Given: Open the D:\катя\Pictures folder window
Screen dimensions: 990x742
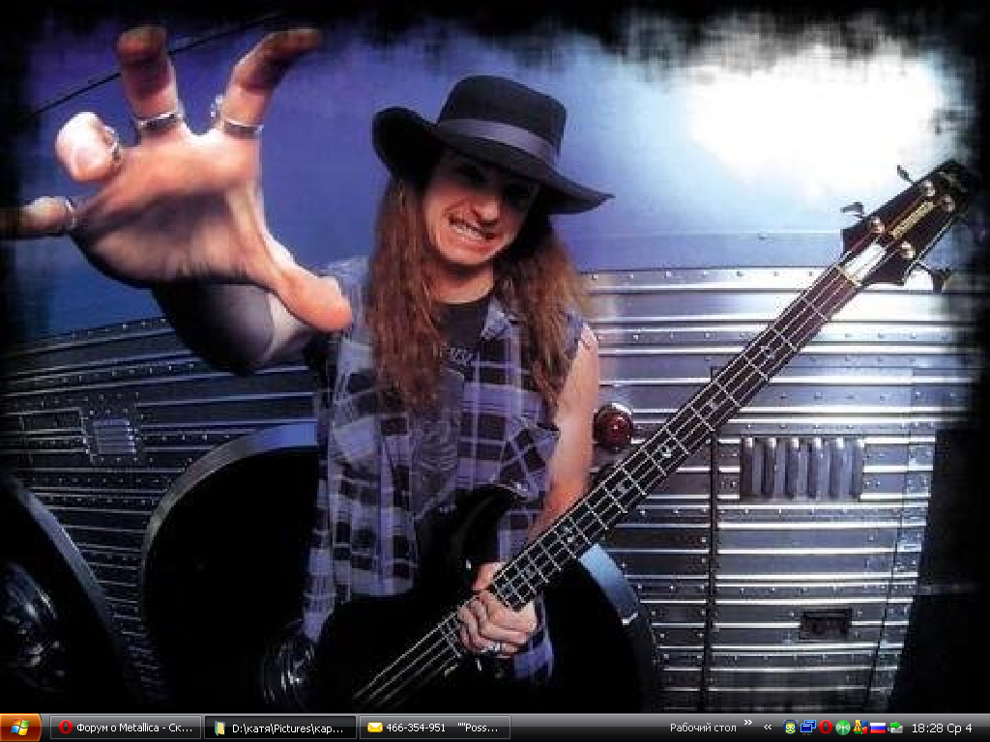Looking at the screenshot, I should [278, 728].
